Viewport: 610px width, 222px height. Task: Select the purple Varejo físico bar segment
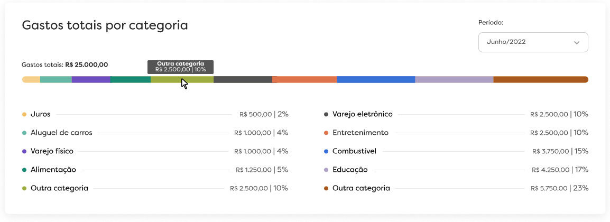tap(91, 80)
